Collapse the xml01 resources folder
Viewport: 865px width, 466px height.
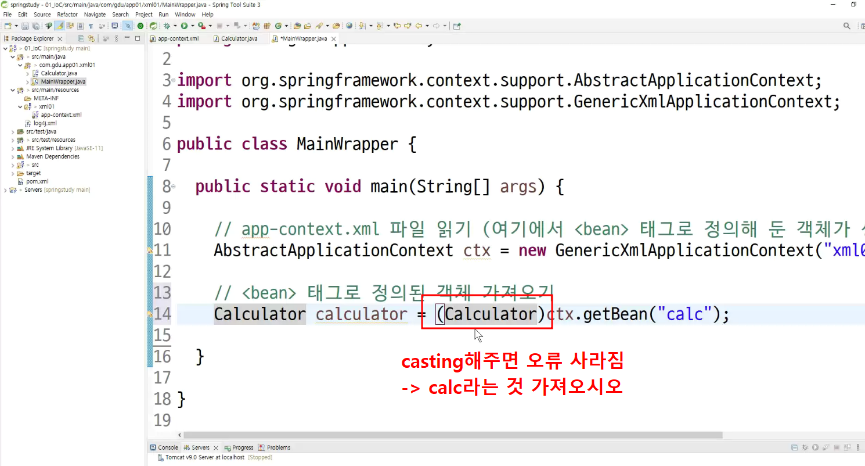[x=20, y=106]
